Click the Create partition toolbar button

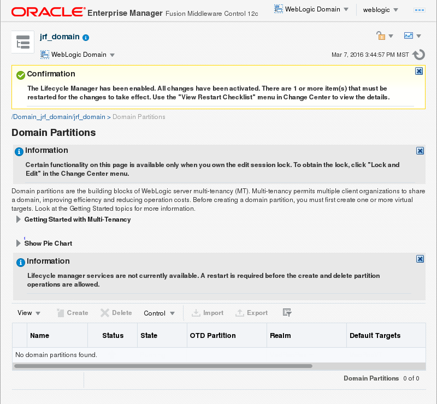click(x=73, y=313)
